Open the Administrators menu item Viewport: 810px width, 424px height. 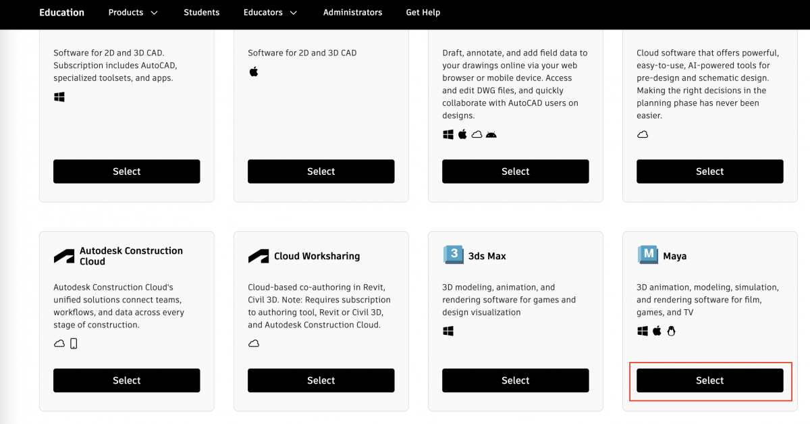point(352,12)
